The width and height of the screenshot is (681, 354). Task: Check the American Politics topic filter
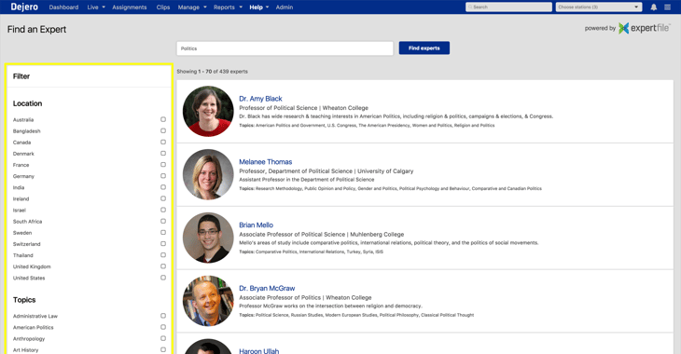(x=163, y=327)
